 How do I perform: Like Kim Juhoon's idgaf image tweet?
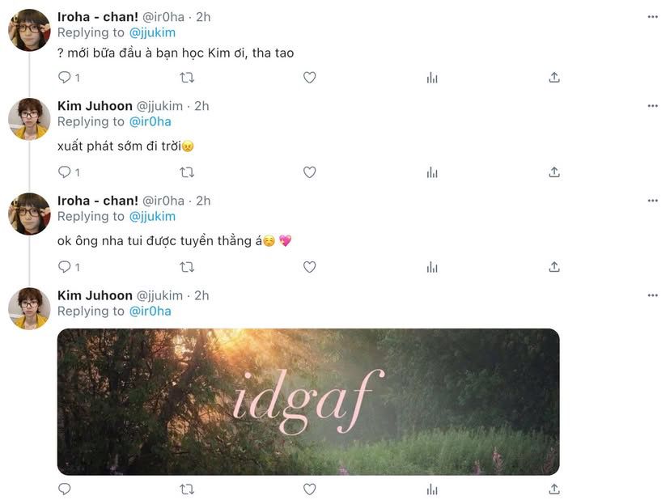coord(309,489)
